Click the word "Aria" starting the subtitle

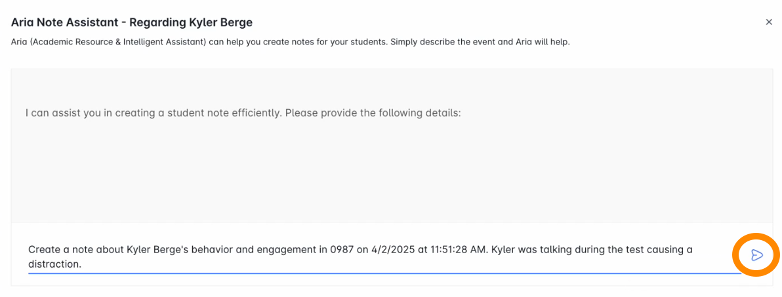[19, 42]
